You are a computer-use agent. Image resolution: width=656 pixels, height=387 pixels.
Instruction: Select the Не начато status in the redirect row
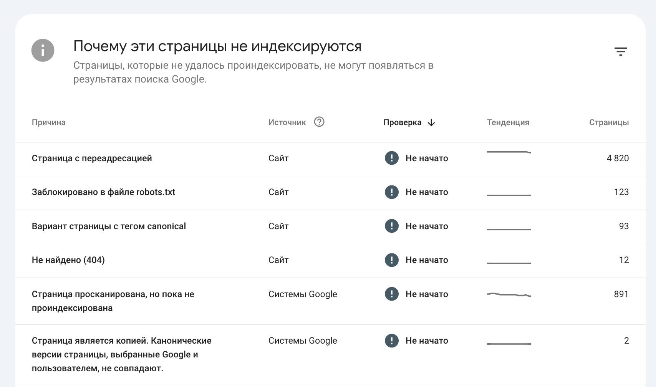[x=426, y=158]
